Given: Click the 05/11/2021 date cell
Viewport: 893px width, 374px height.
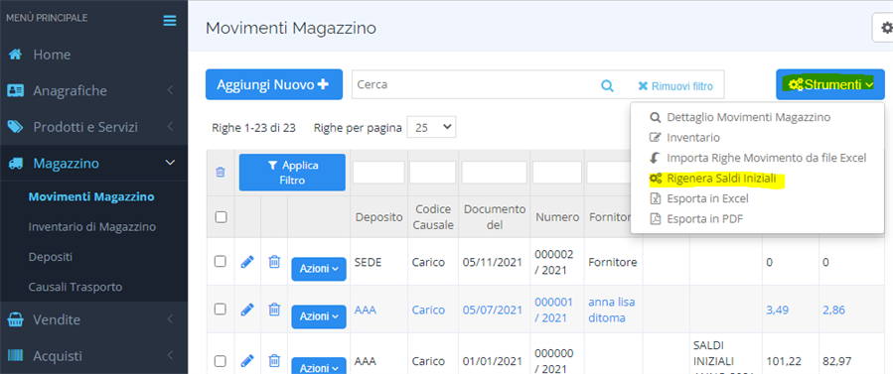Looking at the screenshot, I should [x=493, y=262].
